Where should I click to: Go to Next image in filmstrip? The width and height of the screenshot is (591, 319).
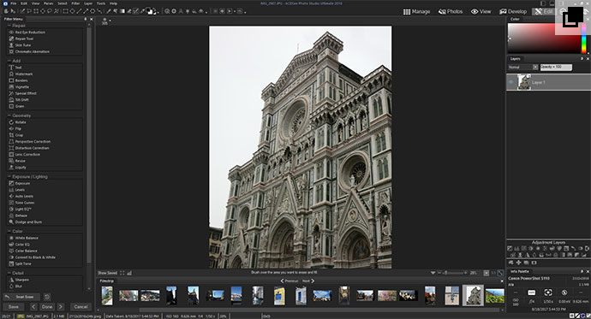pyautogui.click(x=308, y=281)
